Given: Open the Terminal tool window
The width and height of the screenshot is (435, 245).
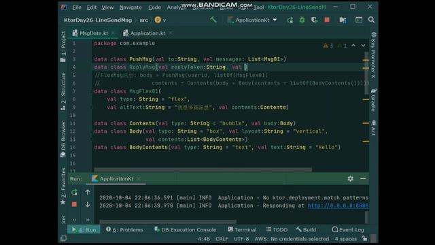Looking at the screenshot, I should pyautogui.click(x=242, y=229).
